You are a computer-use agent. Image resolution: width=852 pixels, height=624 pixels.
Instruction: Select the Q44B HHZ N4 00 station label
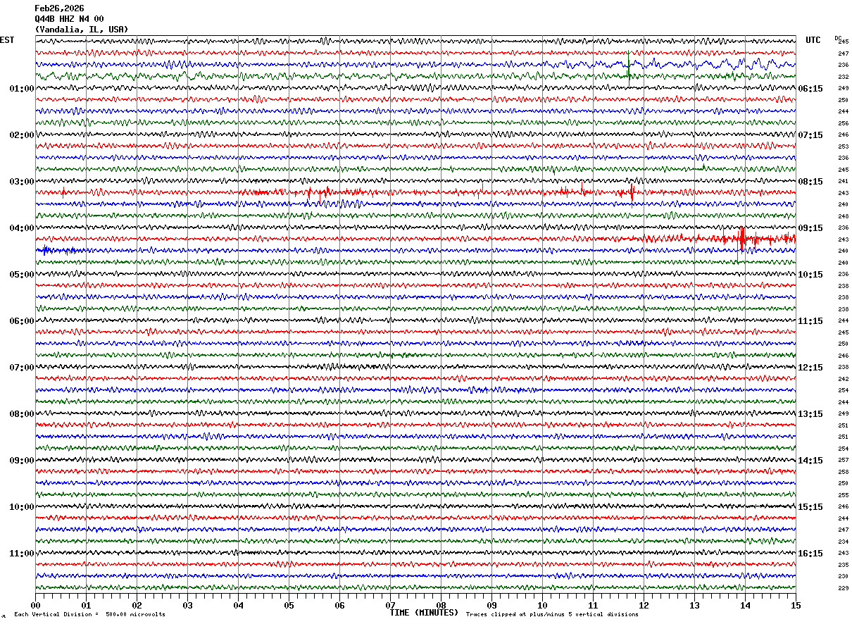coord(69,19)
